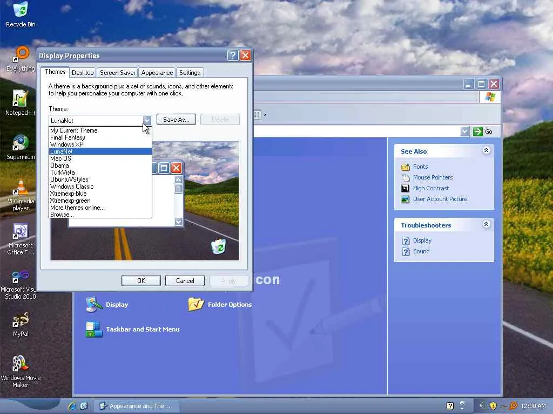Click the Display troubleshooter question icon

click(x=406, y=241)
